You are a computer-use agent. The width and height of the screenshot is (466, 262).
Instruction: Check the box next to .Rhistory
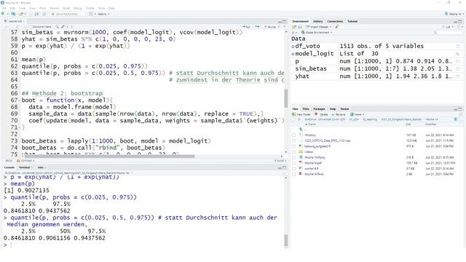pyautogui.click(x=294, y=135)
